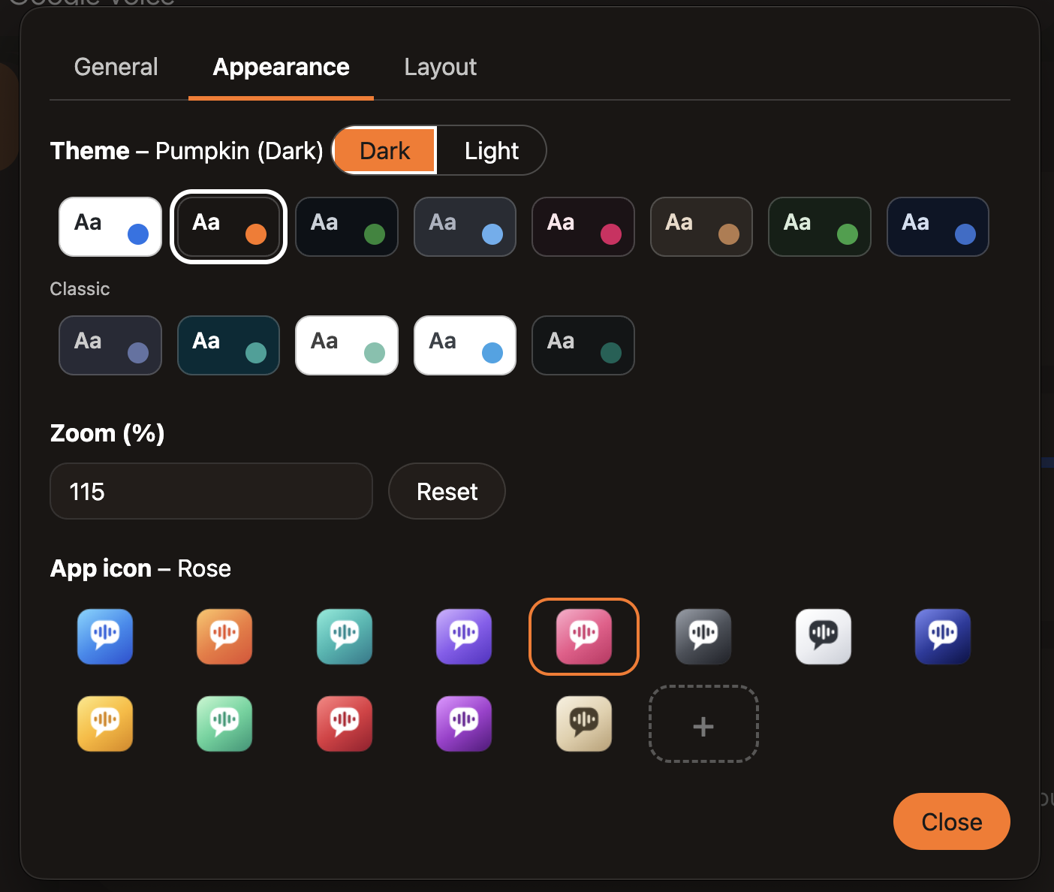This screenshot has width=1054, height=892.
Task: Pick Classic black theme with dark-green dot
Action: click(x=583, y=345)
